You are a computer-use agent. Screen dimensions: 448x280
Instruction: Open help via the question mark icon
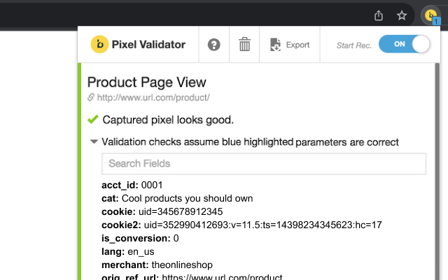tap(213, 45)
